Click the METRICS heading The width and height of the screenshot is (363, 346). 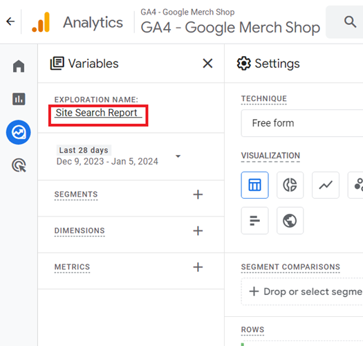click(x=72, y=267)
